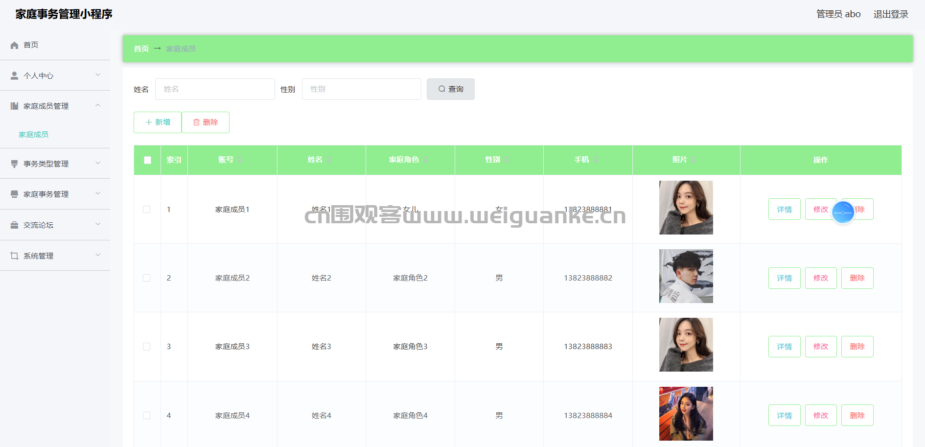This screenshot has width=925, height=447.
Task: Select 家庭成员 in the sidebar submenu
Action: point(33,134)
